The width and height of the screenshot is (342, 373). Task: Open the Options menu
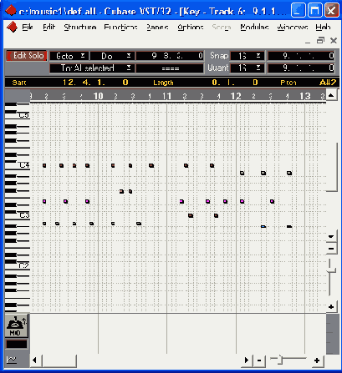(191, 27)
